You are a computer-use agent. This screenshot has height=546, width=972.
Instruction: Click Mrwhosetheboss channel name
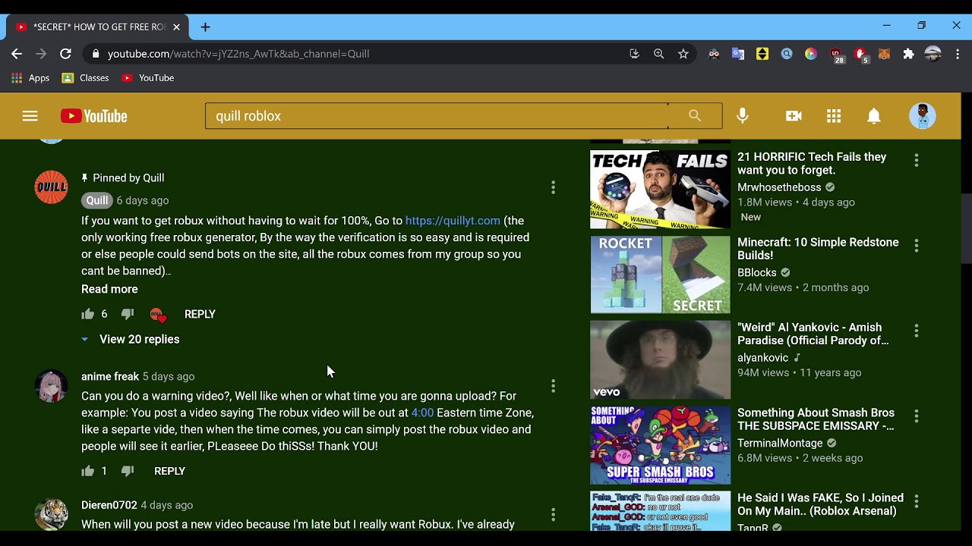779,187
